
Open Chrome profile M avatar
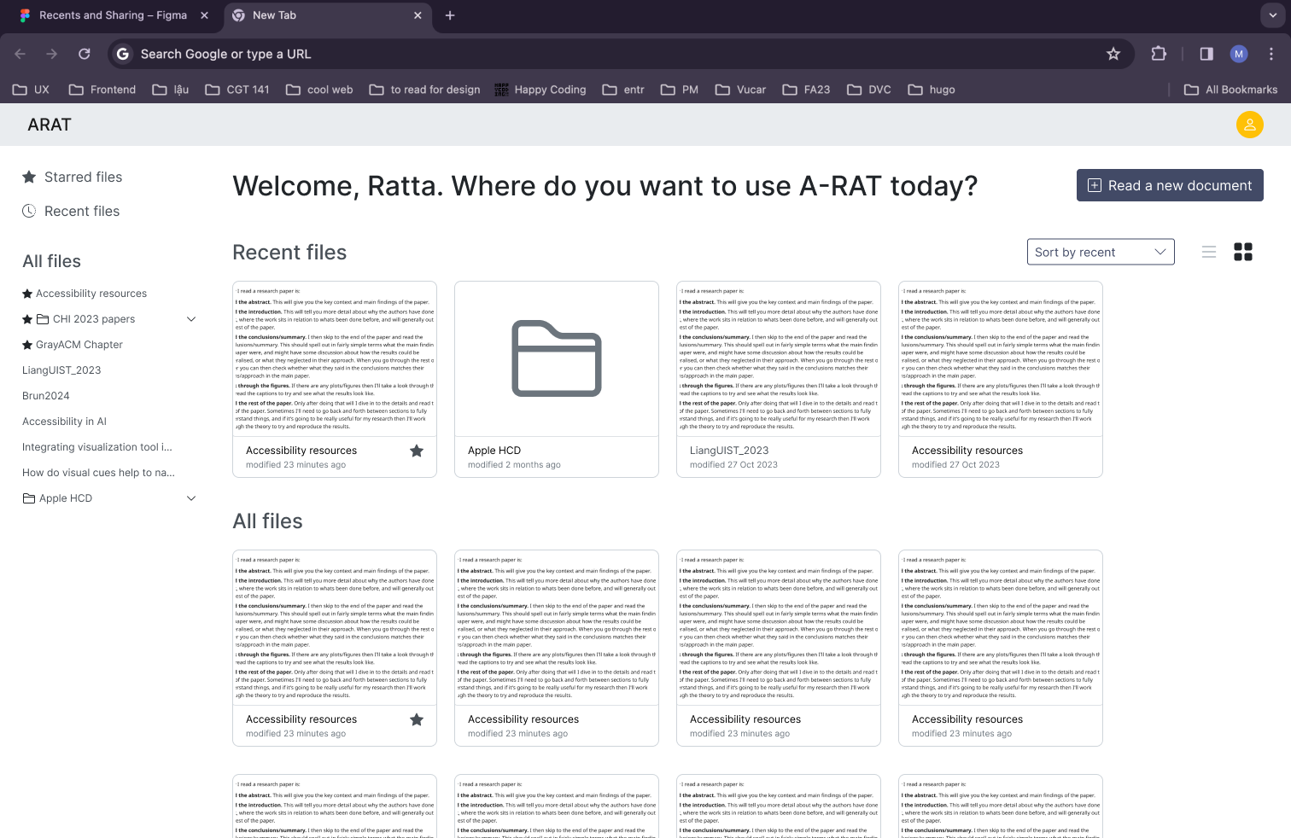(1239, 54)
